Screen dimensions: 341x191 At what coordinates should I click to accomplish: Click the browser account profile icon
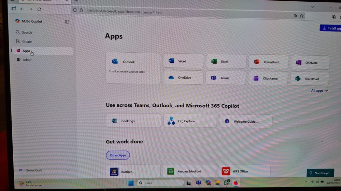(333, 17)
